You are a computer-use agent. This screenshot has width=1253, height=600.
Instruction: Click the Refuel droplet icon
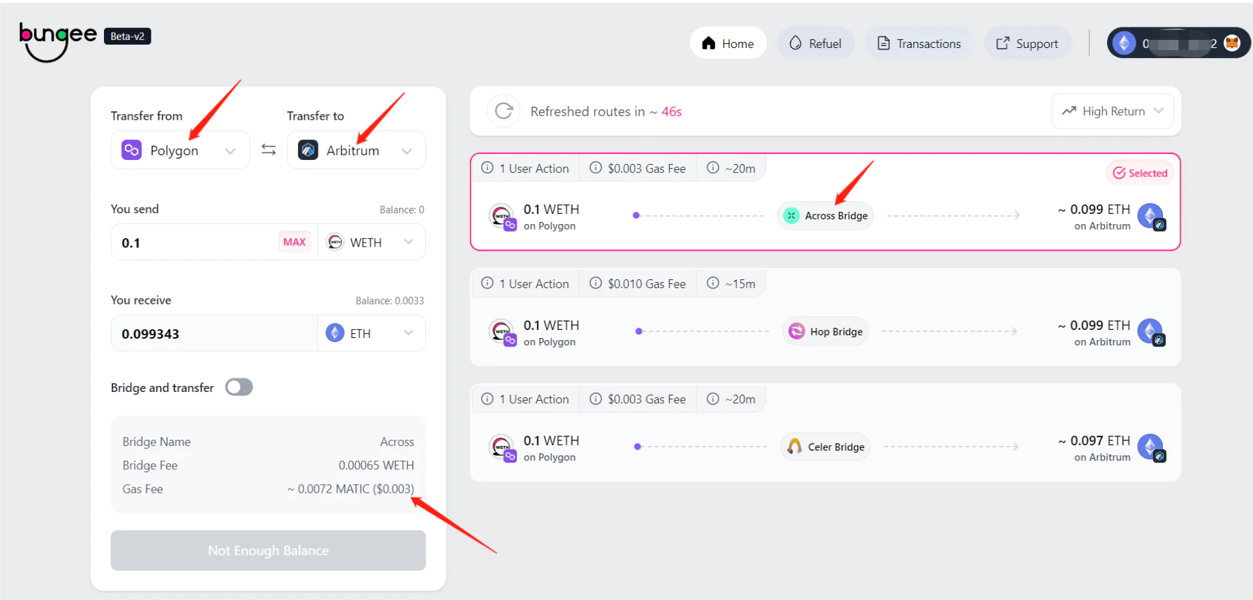pos(795,43)
